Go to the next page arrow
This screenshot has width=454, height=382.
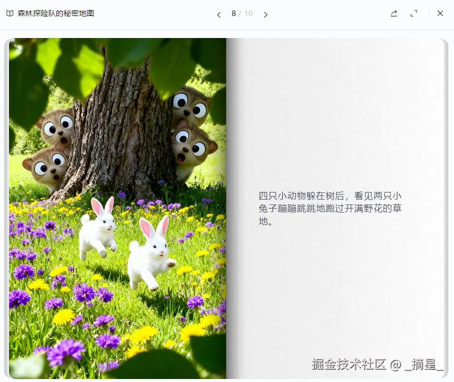[266, 14]
